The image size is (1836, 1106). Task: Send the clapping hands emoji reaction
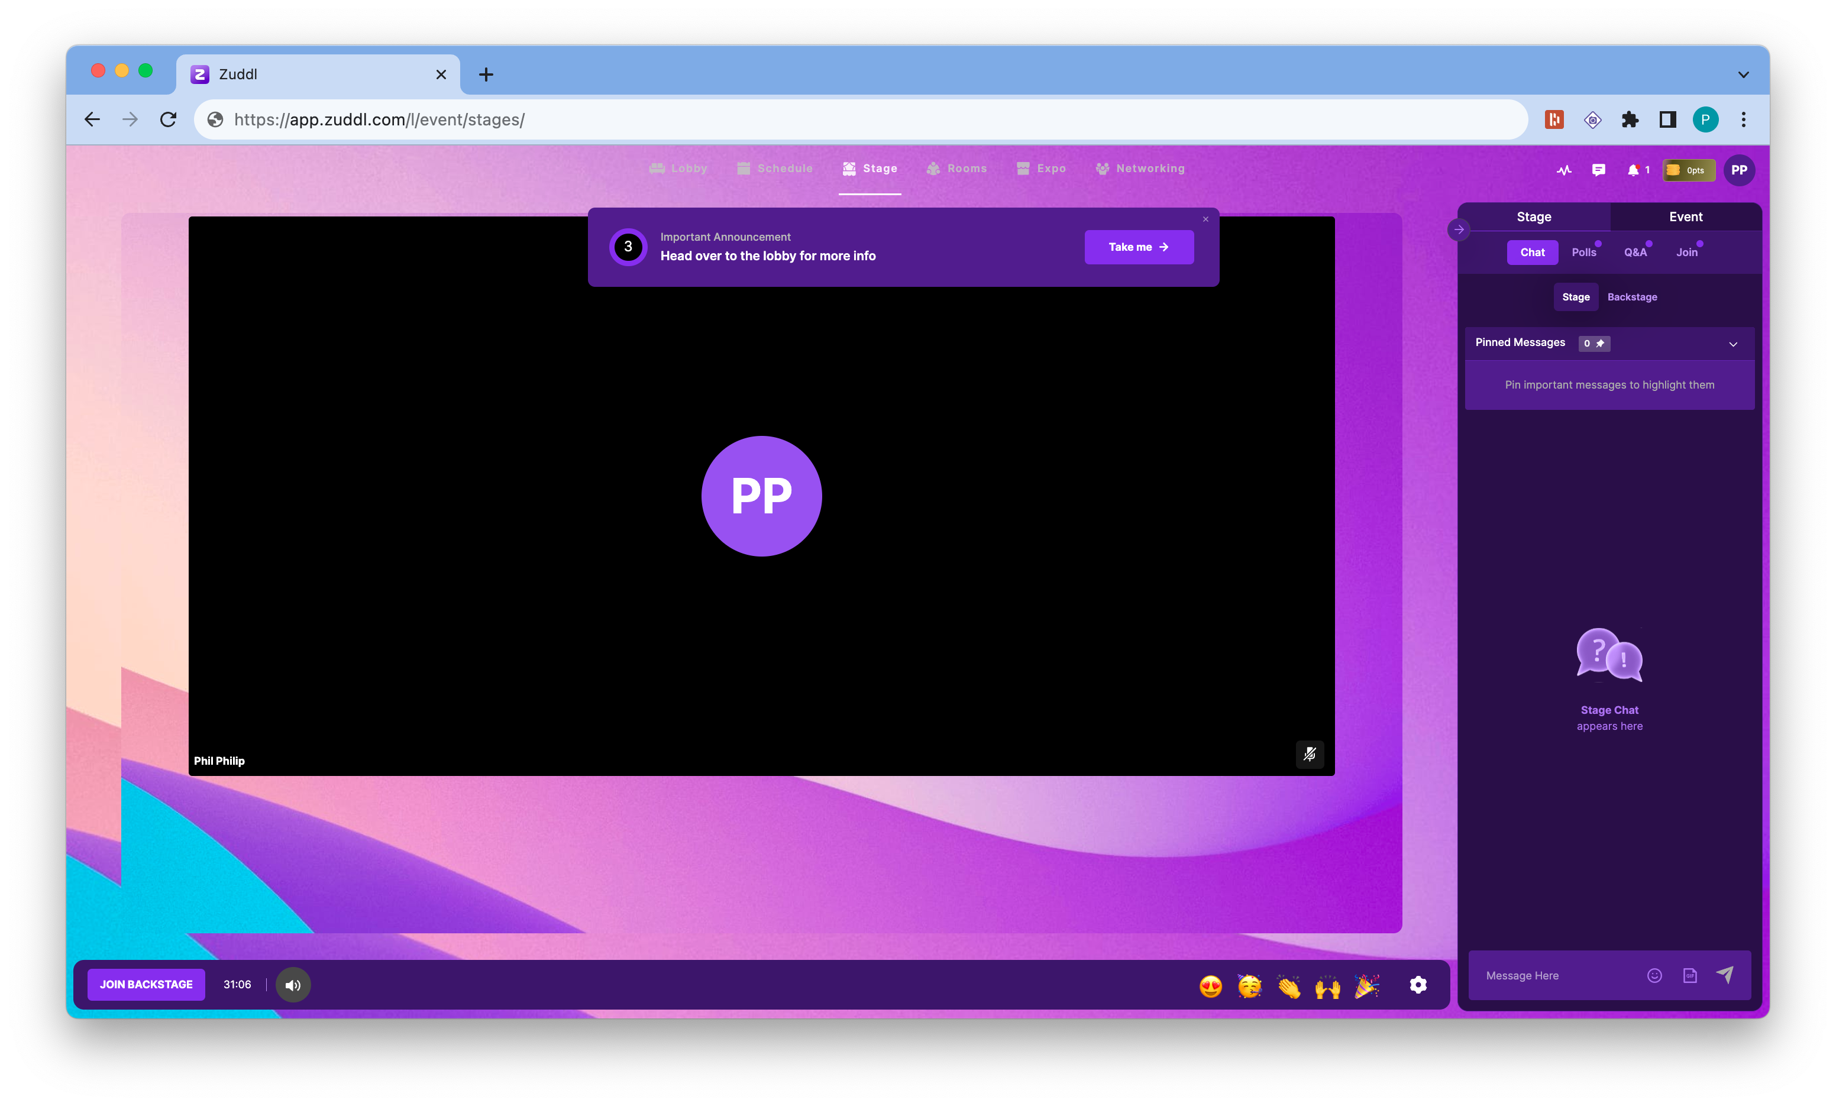(x=1288, y=985)
